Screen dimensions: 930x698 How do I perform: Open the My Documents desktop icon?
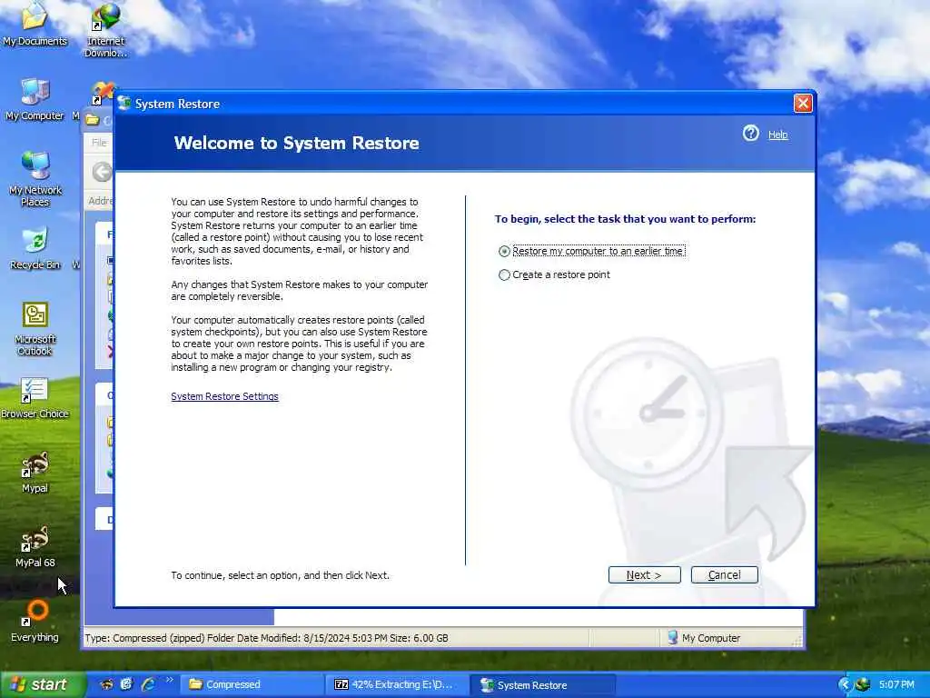coord(35,24)
